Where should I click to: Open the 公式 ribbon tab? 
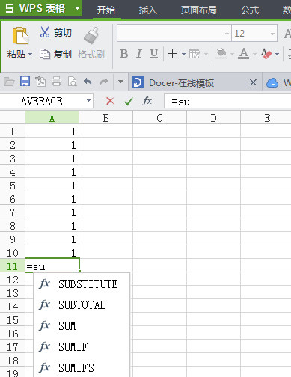point(250,10)
